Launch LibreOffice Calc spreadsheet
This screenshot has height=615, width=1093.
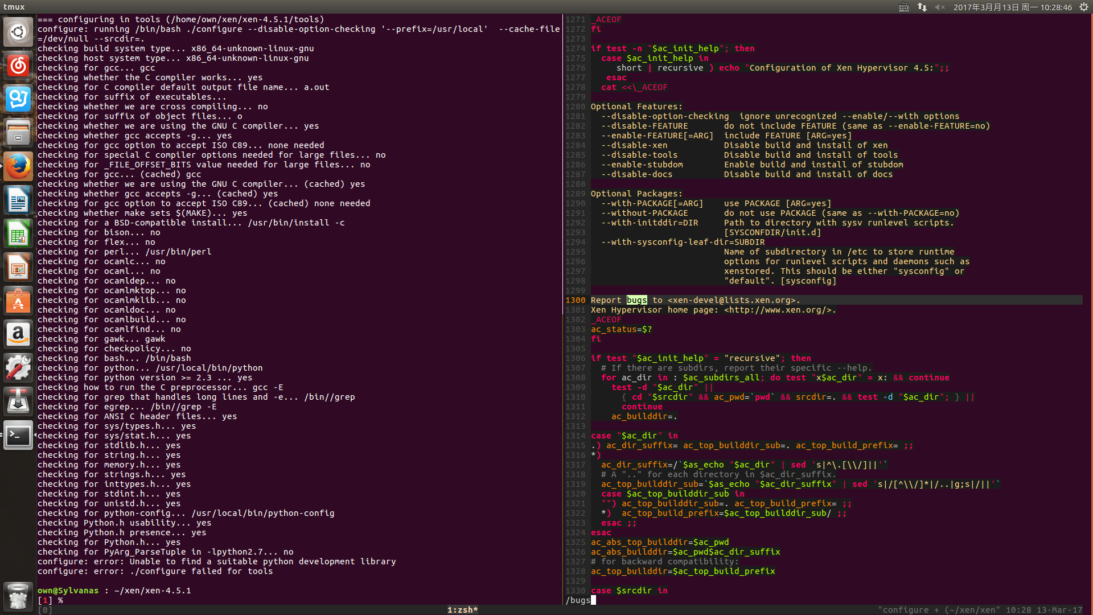[x=18, y=233]
